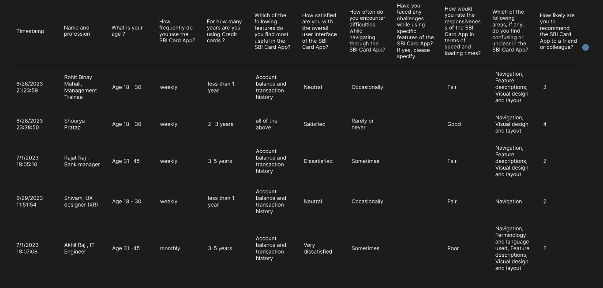Select the '2 -3 years' credit card cell
Viewport: 603px width, 288px height.
tap(221, 124)
